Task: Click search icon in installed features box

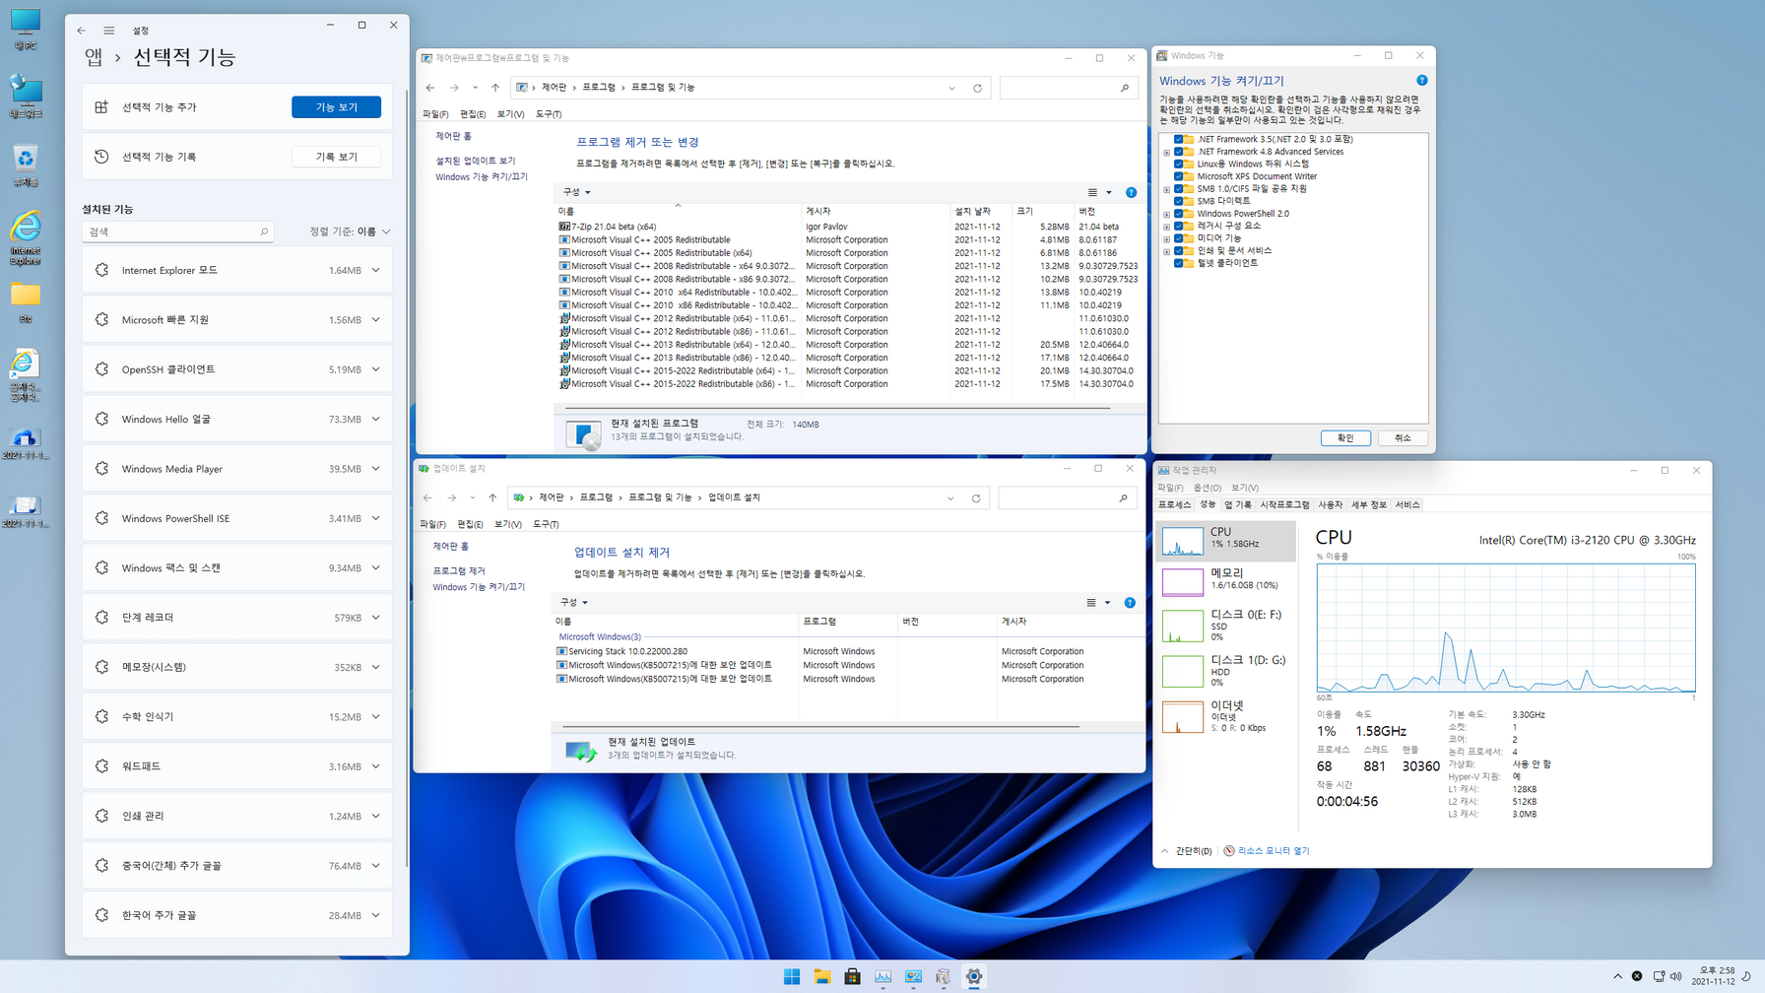Action: [x=264, y=232]
